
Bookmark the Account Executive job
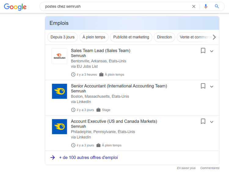(203, 121)
